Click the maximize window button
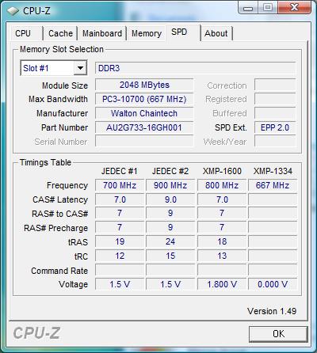317x353 pixels. 267,8
